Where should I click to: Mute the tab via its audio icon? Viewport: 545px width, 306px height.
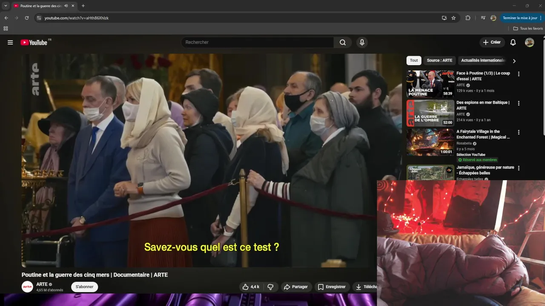coord(66,6)
